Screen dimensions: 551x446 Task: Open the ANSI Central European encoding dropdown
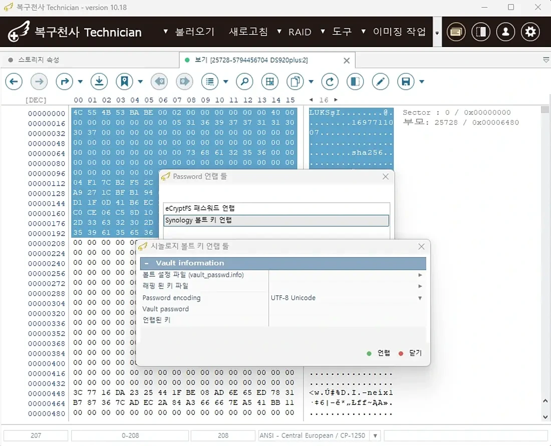[x=375, y=436]
